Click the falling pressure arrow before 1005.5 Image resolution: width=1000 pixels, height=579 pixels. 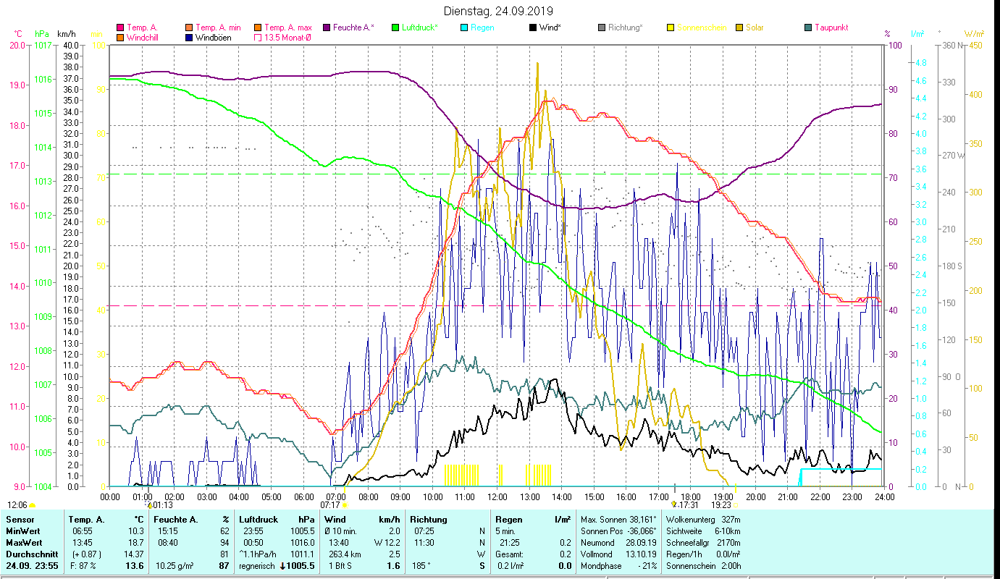(x=283, y=566)
